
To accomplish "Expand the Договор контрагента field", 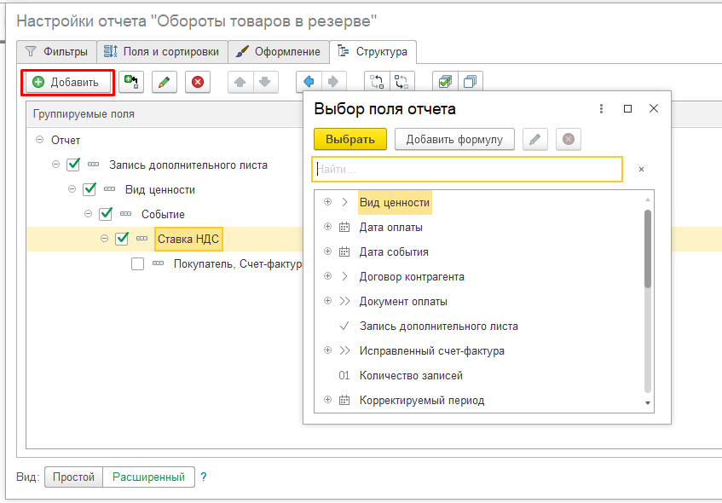I will (327, 276).
